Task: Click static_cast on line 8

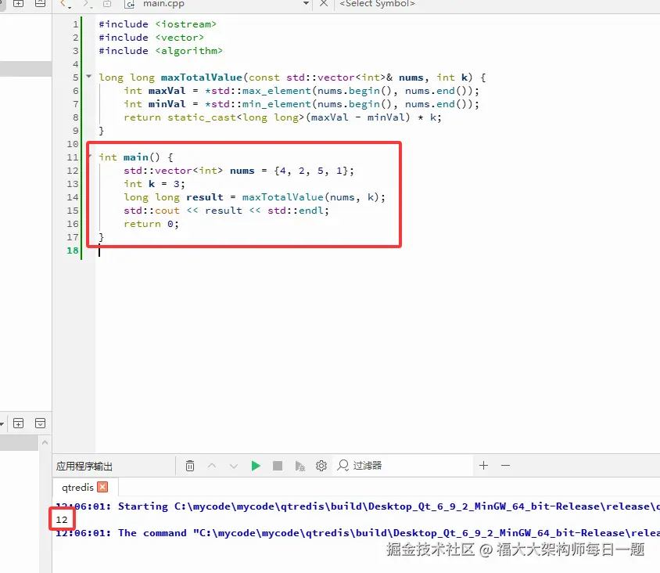Action: [x=202, y=117]
